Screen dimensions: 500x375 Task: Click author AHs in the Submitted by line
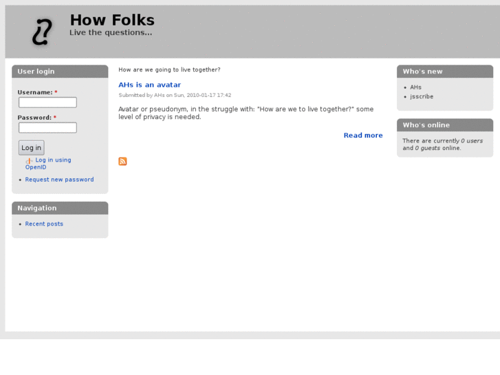[159, 96]
